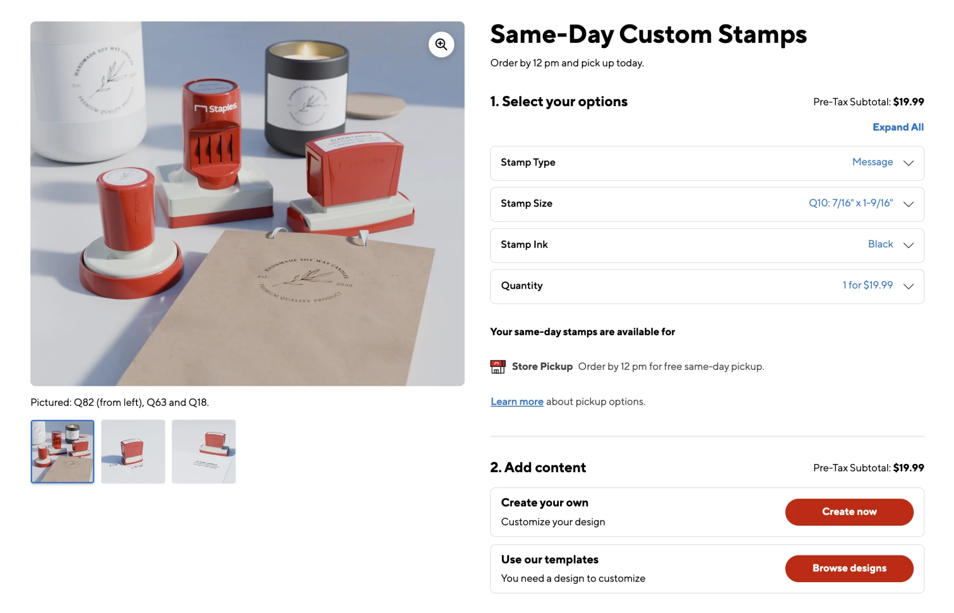Click the Expand All link
The height and width of the screenshot is (613, 954).
pyautogui.click(x=897, y=127)
